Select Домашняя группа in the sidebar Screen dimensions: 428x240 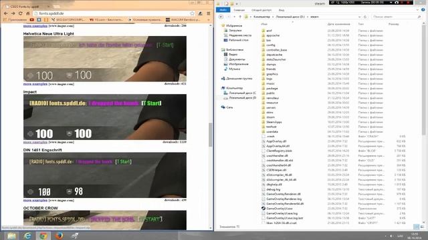click(239, 79)
